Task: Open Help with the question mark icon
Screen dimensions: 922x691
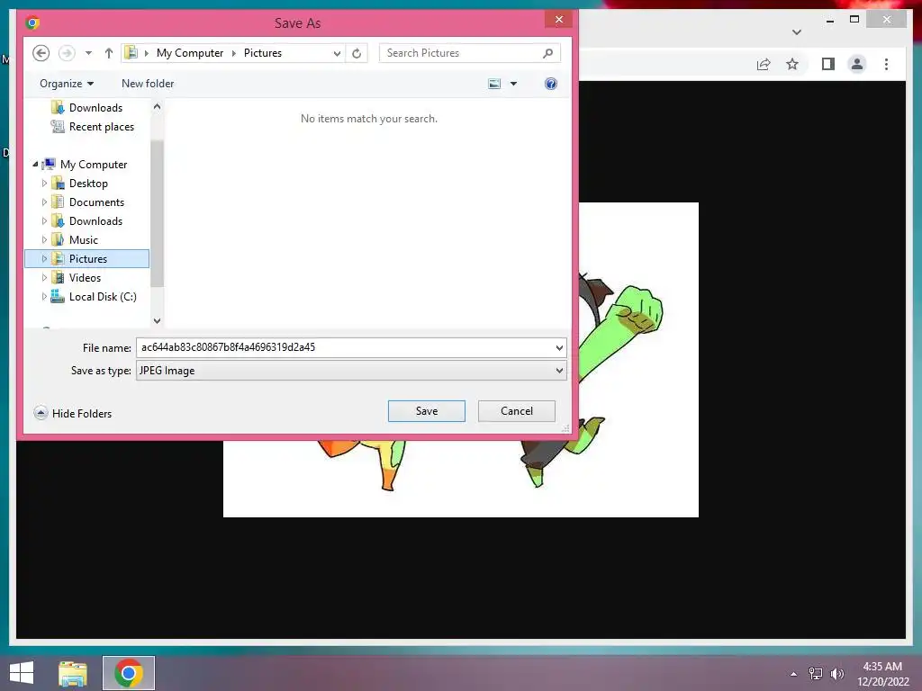Action: pos(550,84)
